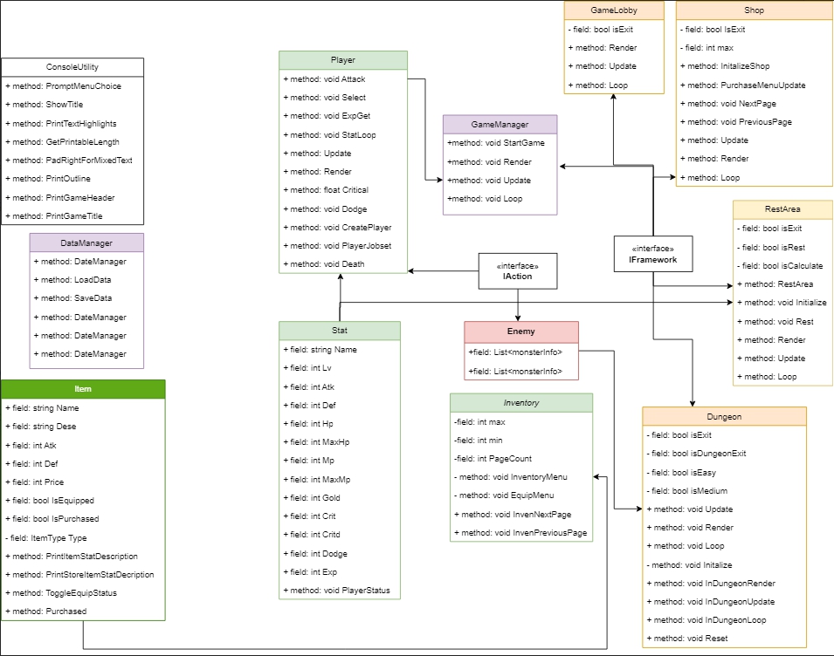The height and width of the screenshot is (656, 834).
Task: Select the void InvenNextPage method row
Action: point(521,515)
